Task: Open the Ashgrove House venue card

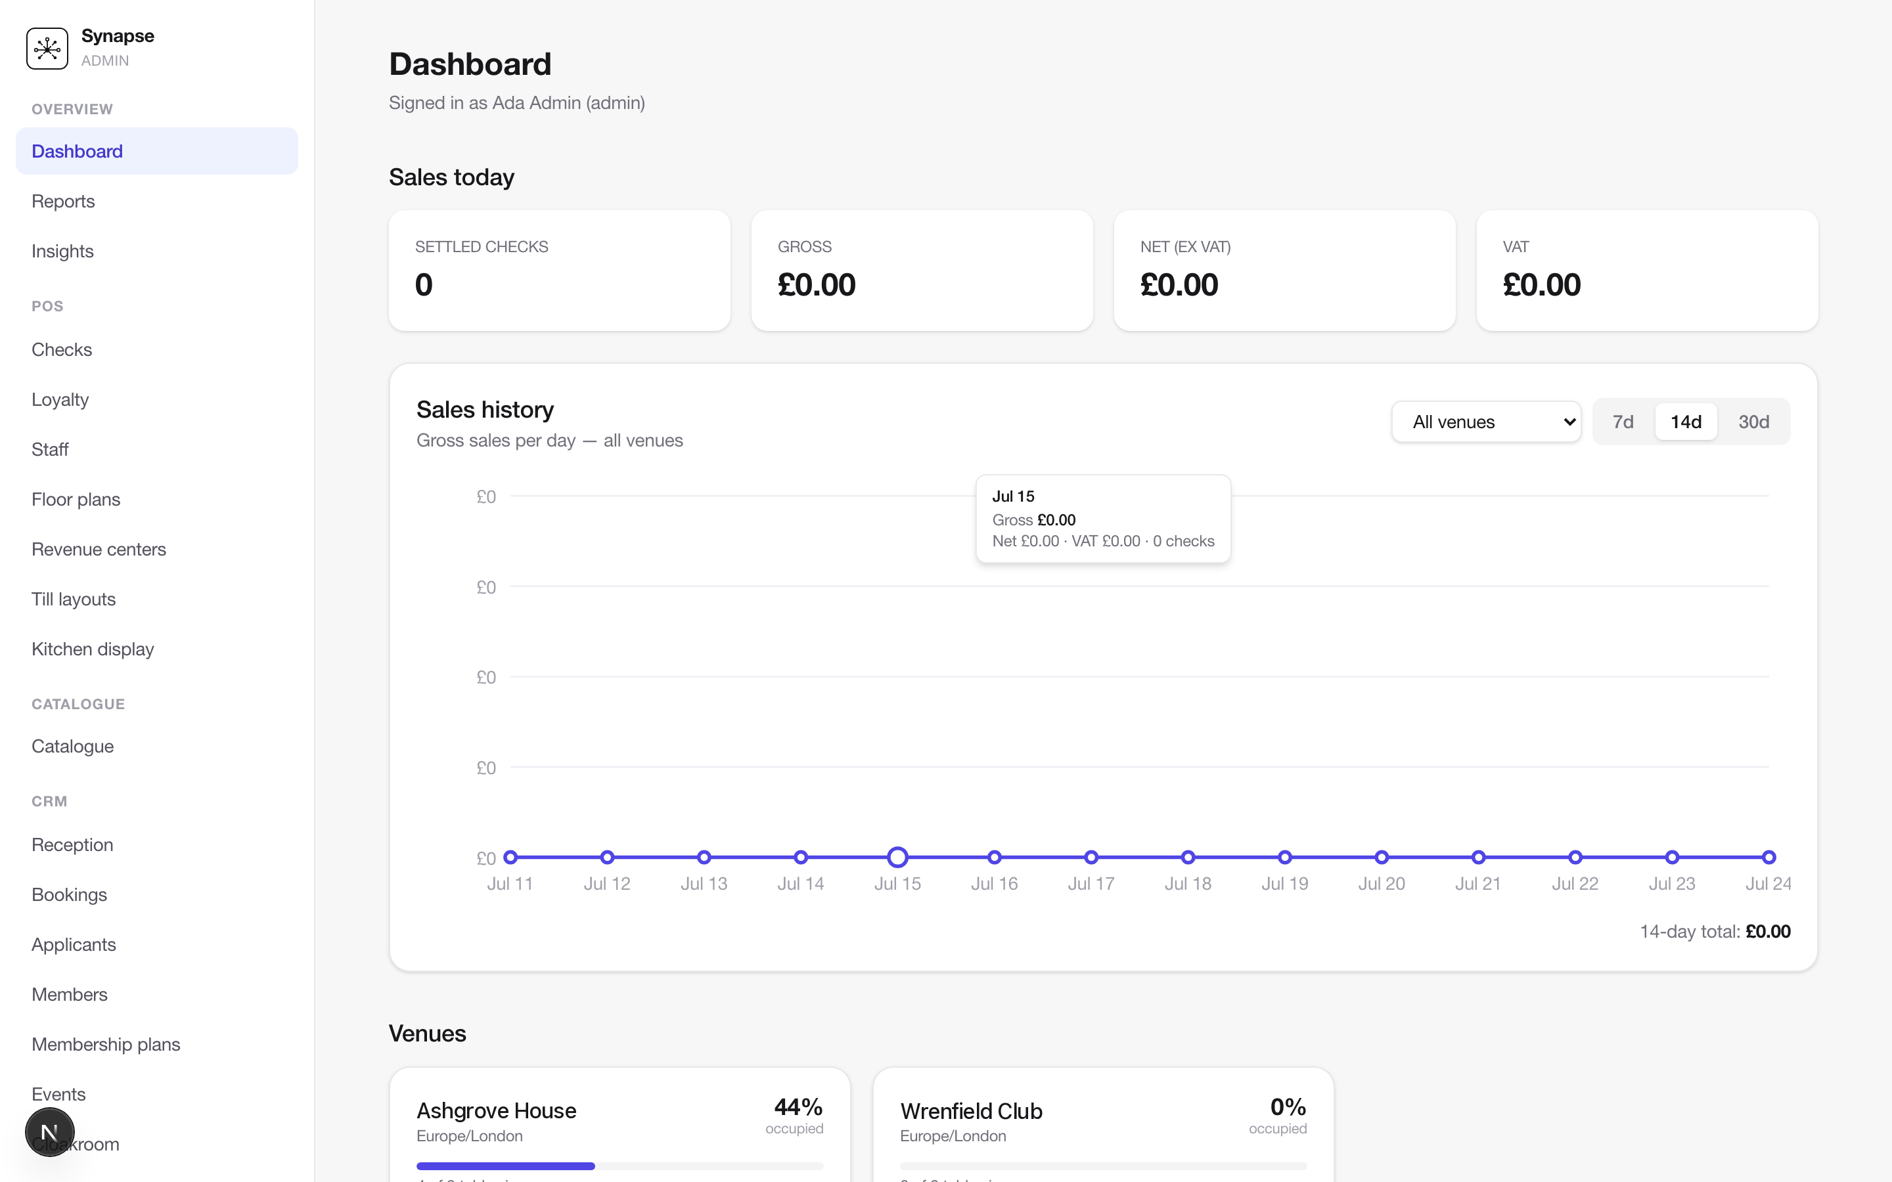Action: pos(620,1126)
